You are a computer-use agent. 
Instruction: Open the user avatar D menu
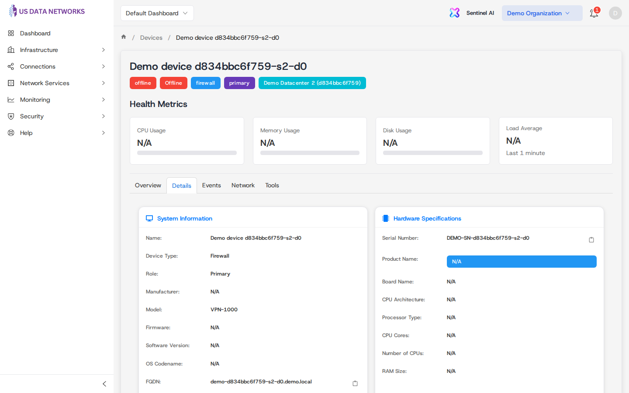[615, 13]
